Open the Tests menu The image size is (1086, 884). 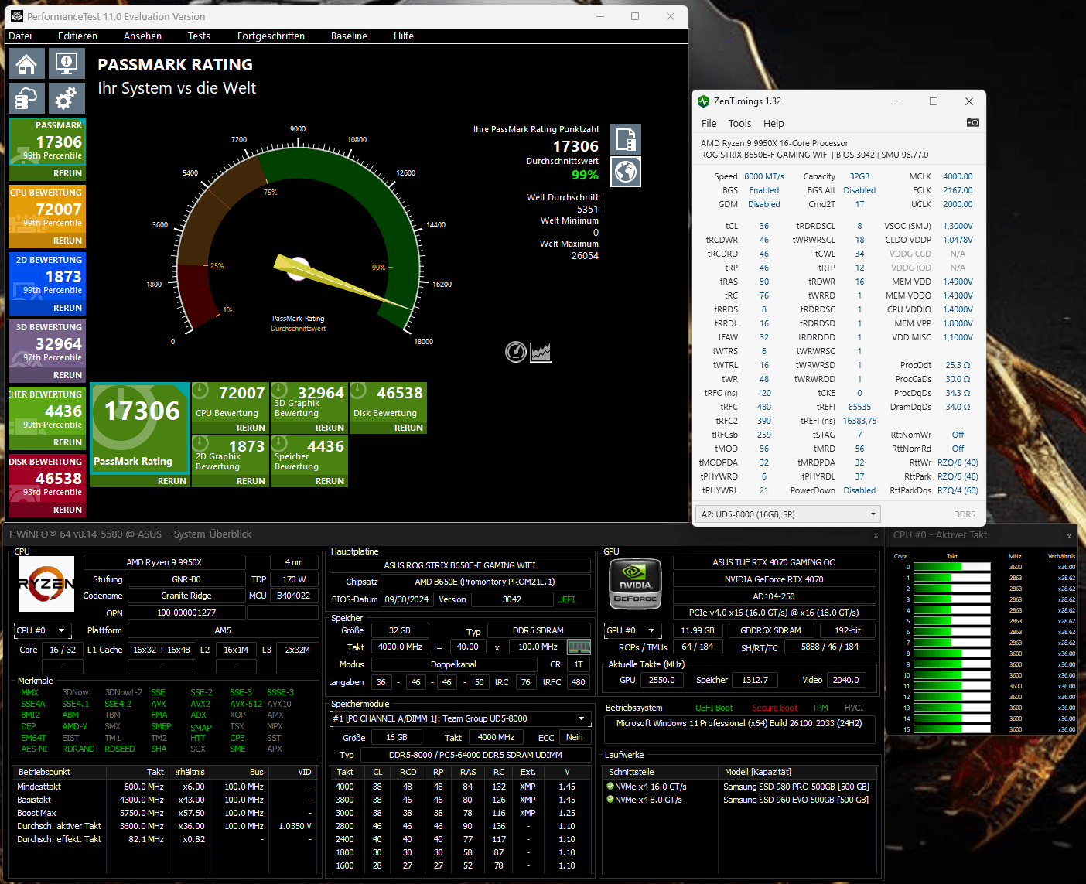pos(199,36)
